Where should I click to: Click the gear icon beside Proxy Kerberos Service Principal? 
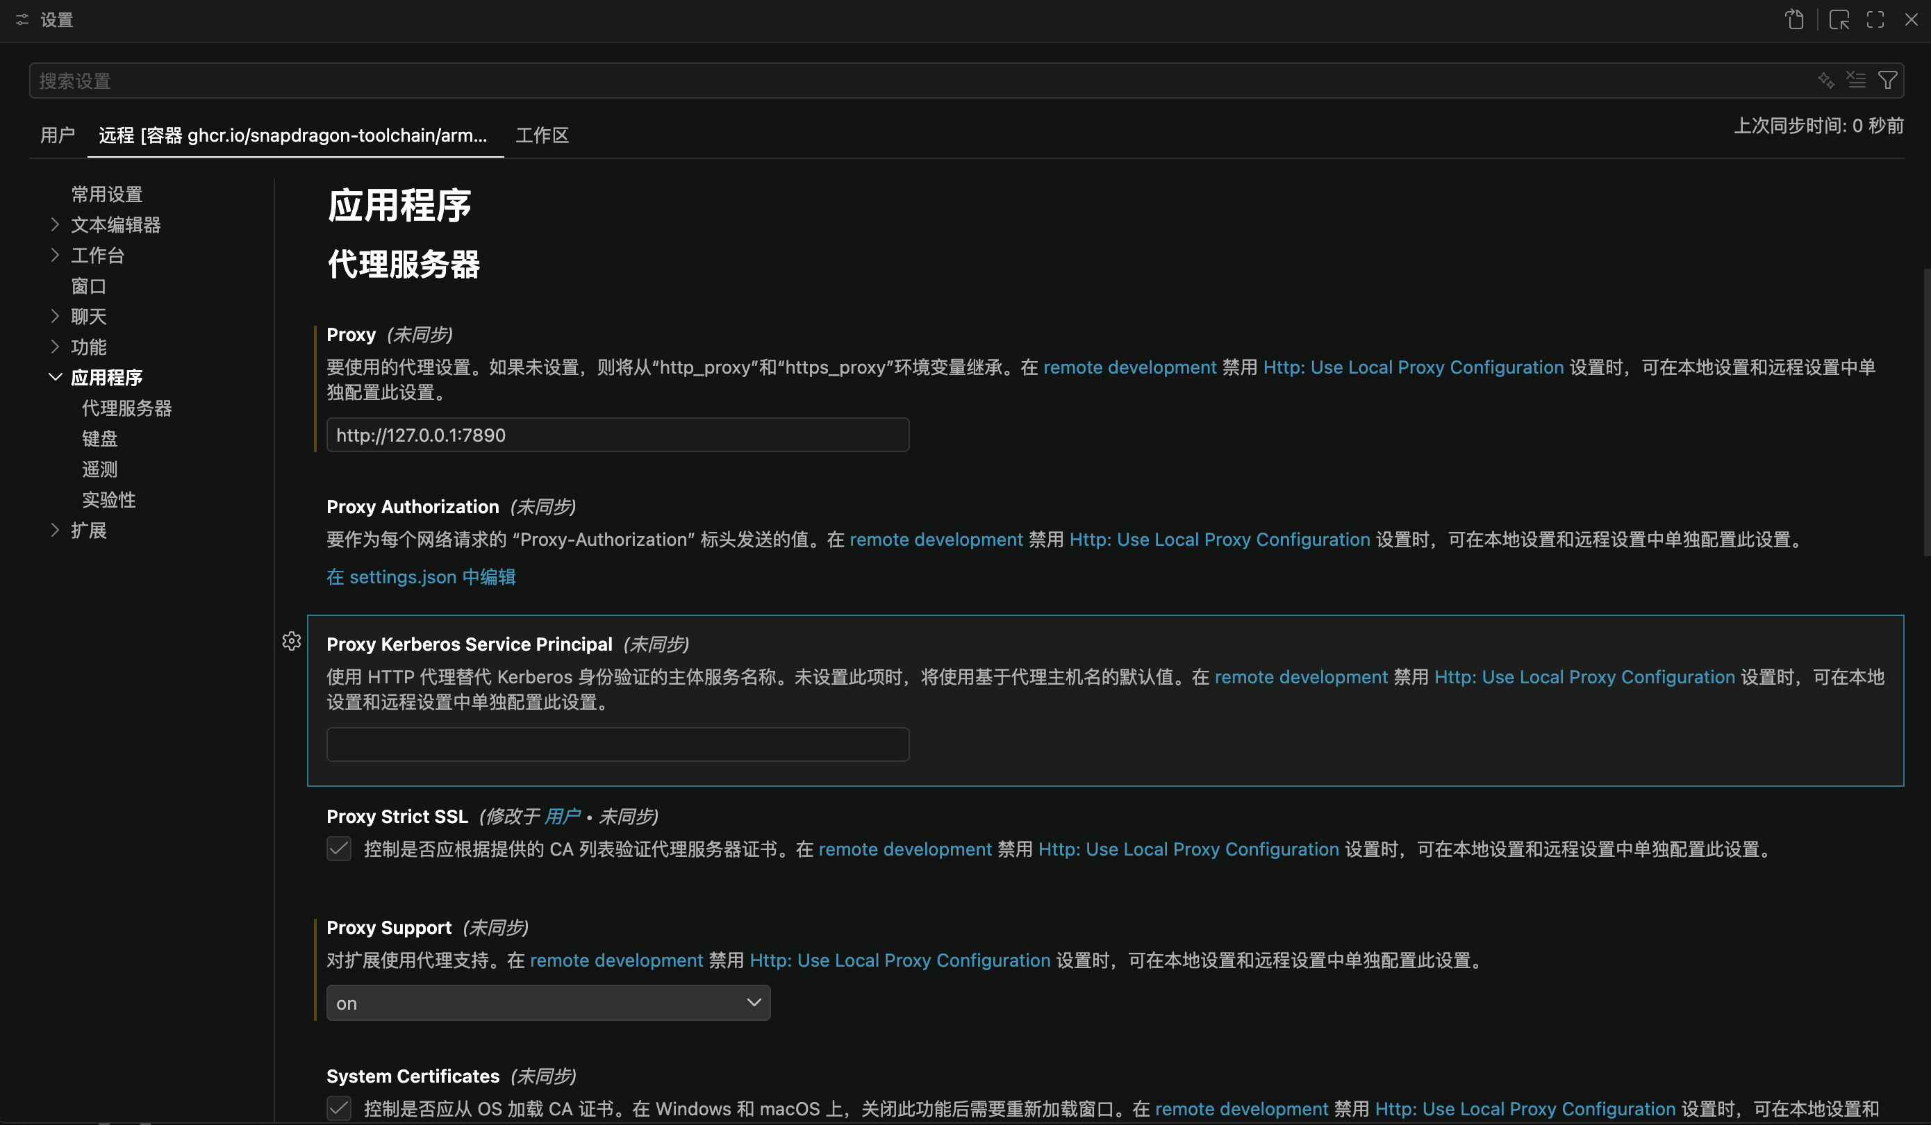(292, 642)
